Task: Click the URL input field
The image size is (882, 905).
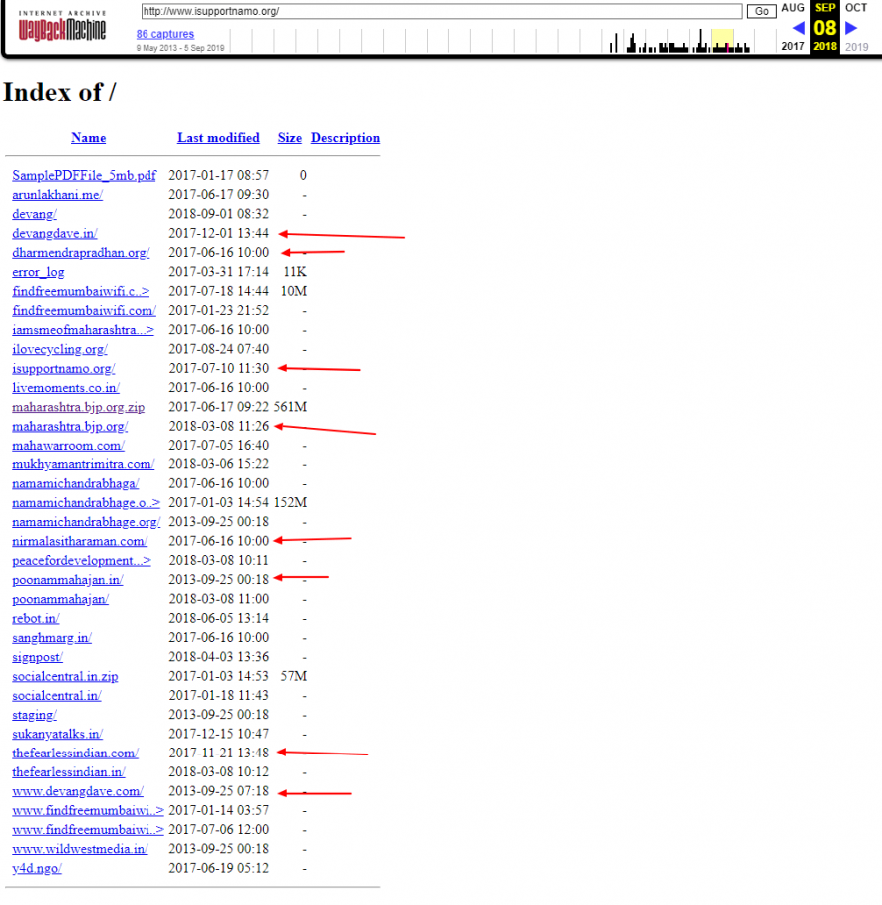Action: click(x=441, y=11)
